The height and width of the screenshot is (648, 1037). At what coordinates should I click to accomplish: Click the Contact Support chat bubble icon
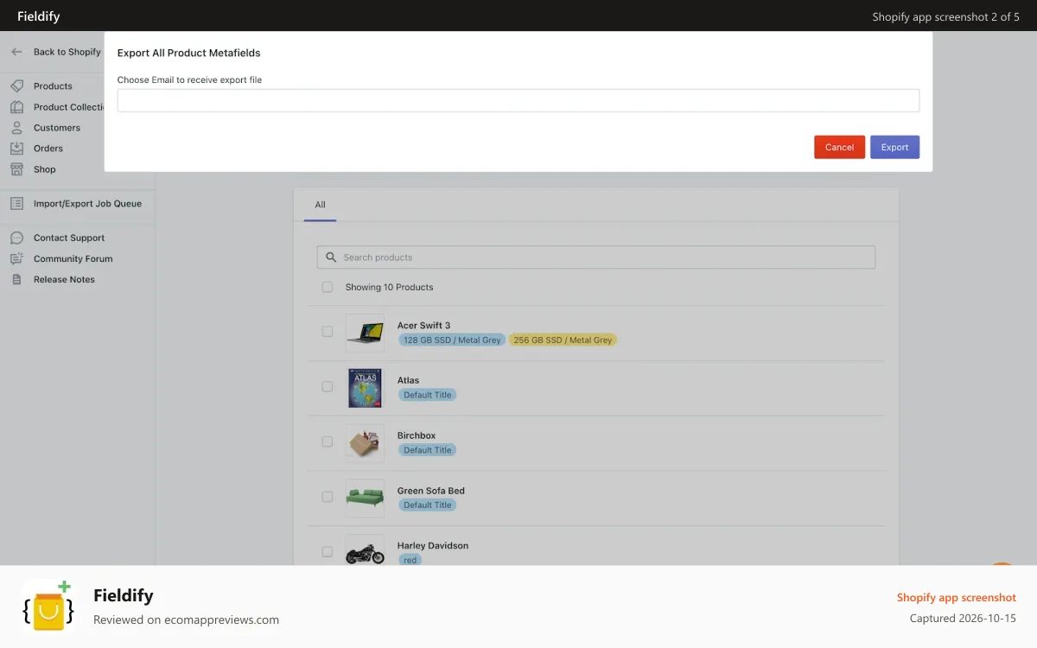16,238
